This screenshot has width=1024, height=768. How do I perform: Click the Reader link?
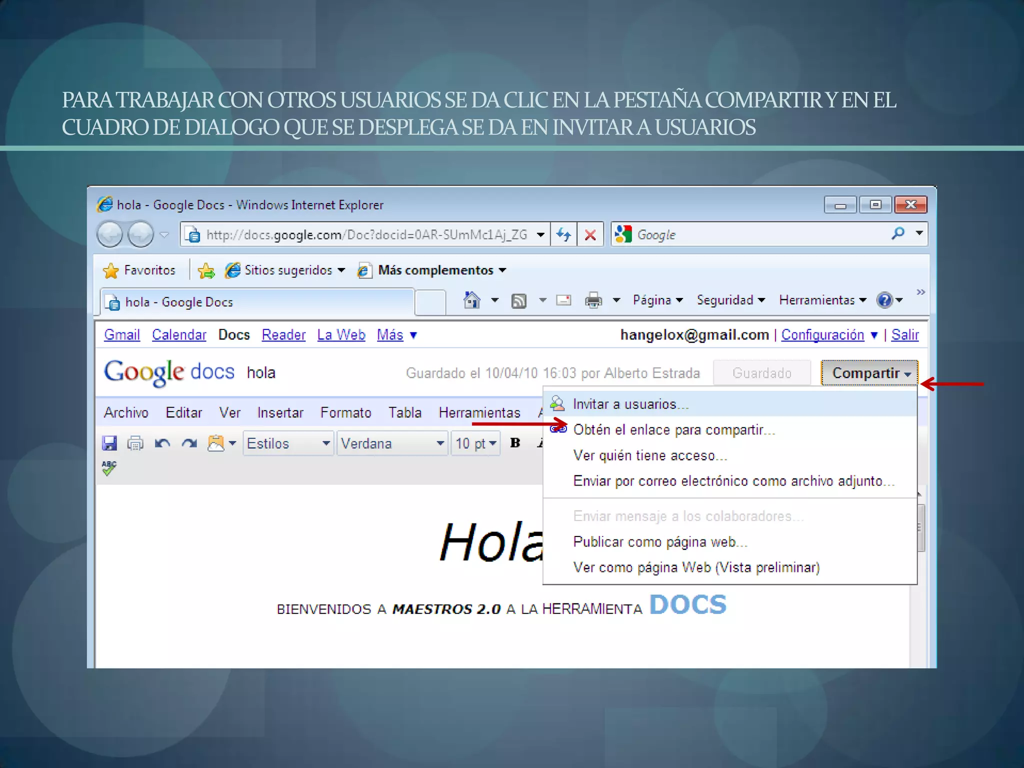tap(283, 335)
